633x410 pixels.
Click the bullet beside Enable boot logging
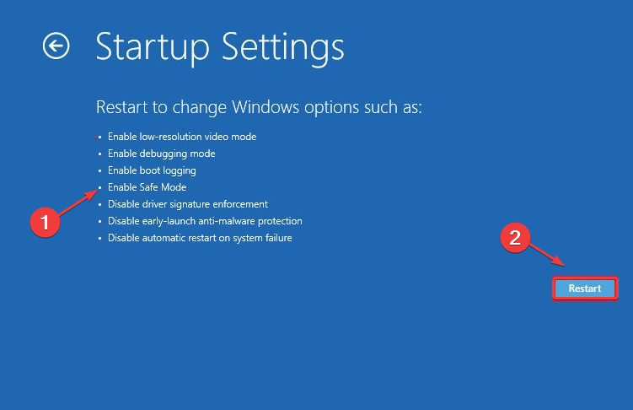(99, 171)
